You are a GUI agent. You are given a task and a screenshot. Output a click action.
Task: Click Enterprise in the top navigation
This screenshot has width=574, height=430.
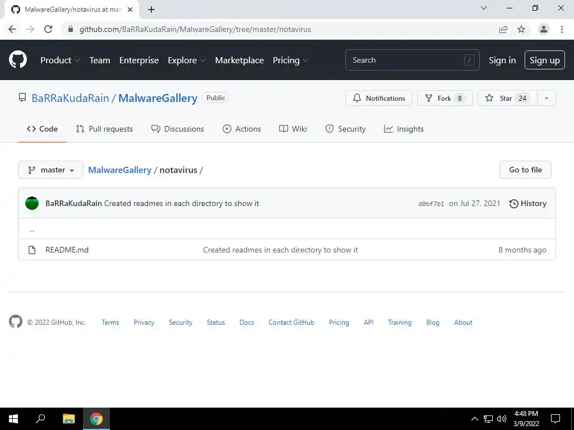139,60
